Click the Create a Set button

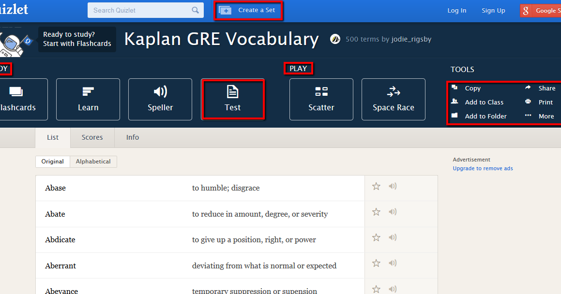pos(248,10)
